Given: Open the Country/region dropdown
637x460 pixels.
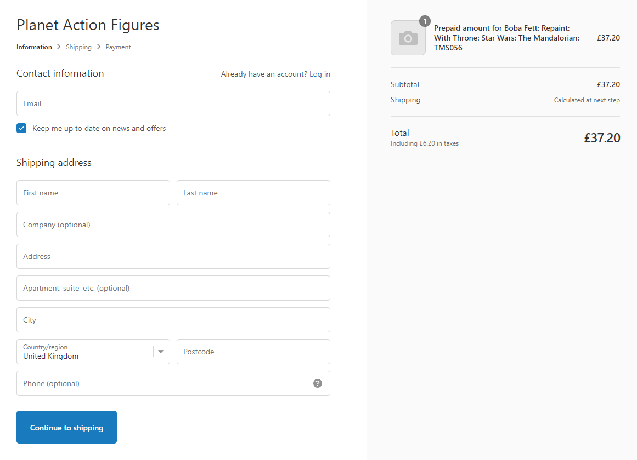Looking at the screenshot, I should point(93,352).
